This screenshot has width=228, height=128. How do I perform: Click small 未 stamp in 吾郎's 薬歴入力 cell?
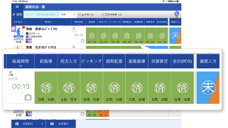pyautogui.click(x=175, y=36)
